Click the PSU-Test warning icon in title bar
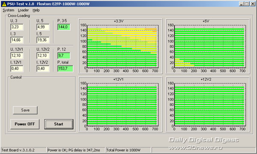Screen dimensions: 257x154 tap(4, 4)
